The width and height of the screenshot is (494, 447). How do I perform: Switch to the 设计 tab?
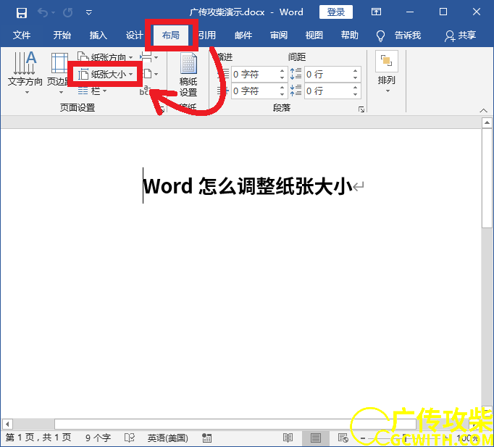point(134,35)
